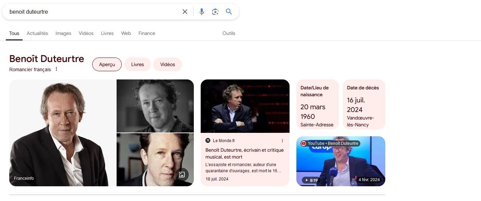Expand the Outils search tools
The height and width of the screenshot is (201, 481).
[229, 33]
